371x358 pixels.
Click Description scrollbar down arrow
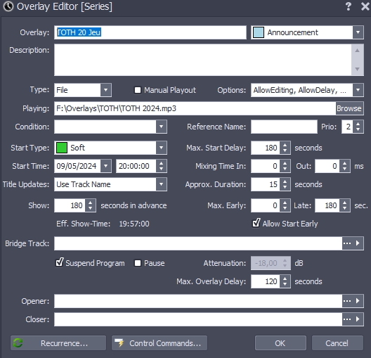click(x=357, y=69)
